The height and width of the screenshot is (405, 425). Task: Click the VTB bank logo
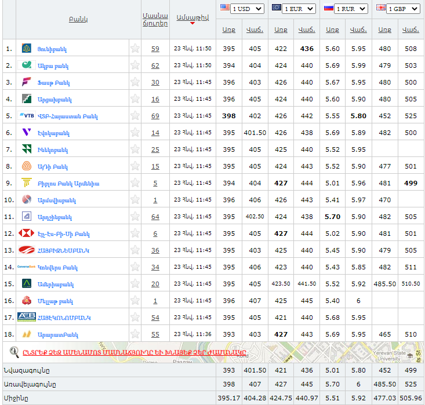[27, 116]
